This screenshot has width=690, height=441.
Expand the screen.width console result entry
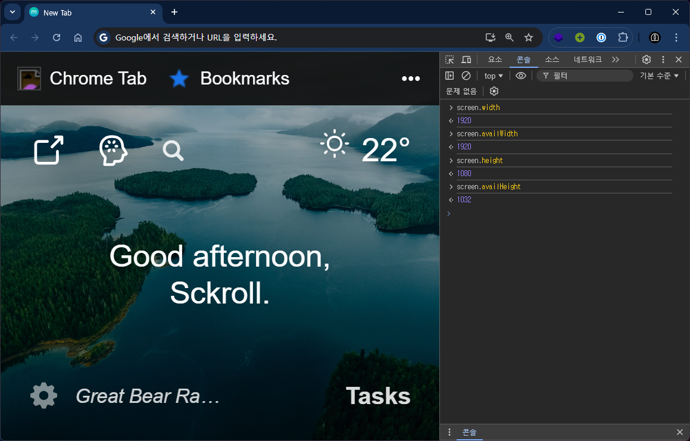point(451,108)
